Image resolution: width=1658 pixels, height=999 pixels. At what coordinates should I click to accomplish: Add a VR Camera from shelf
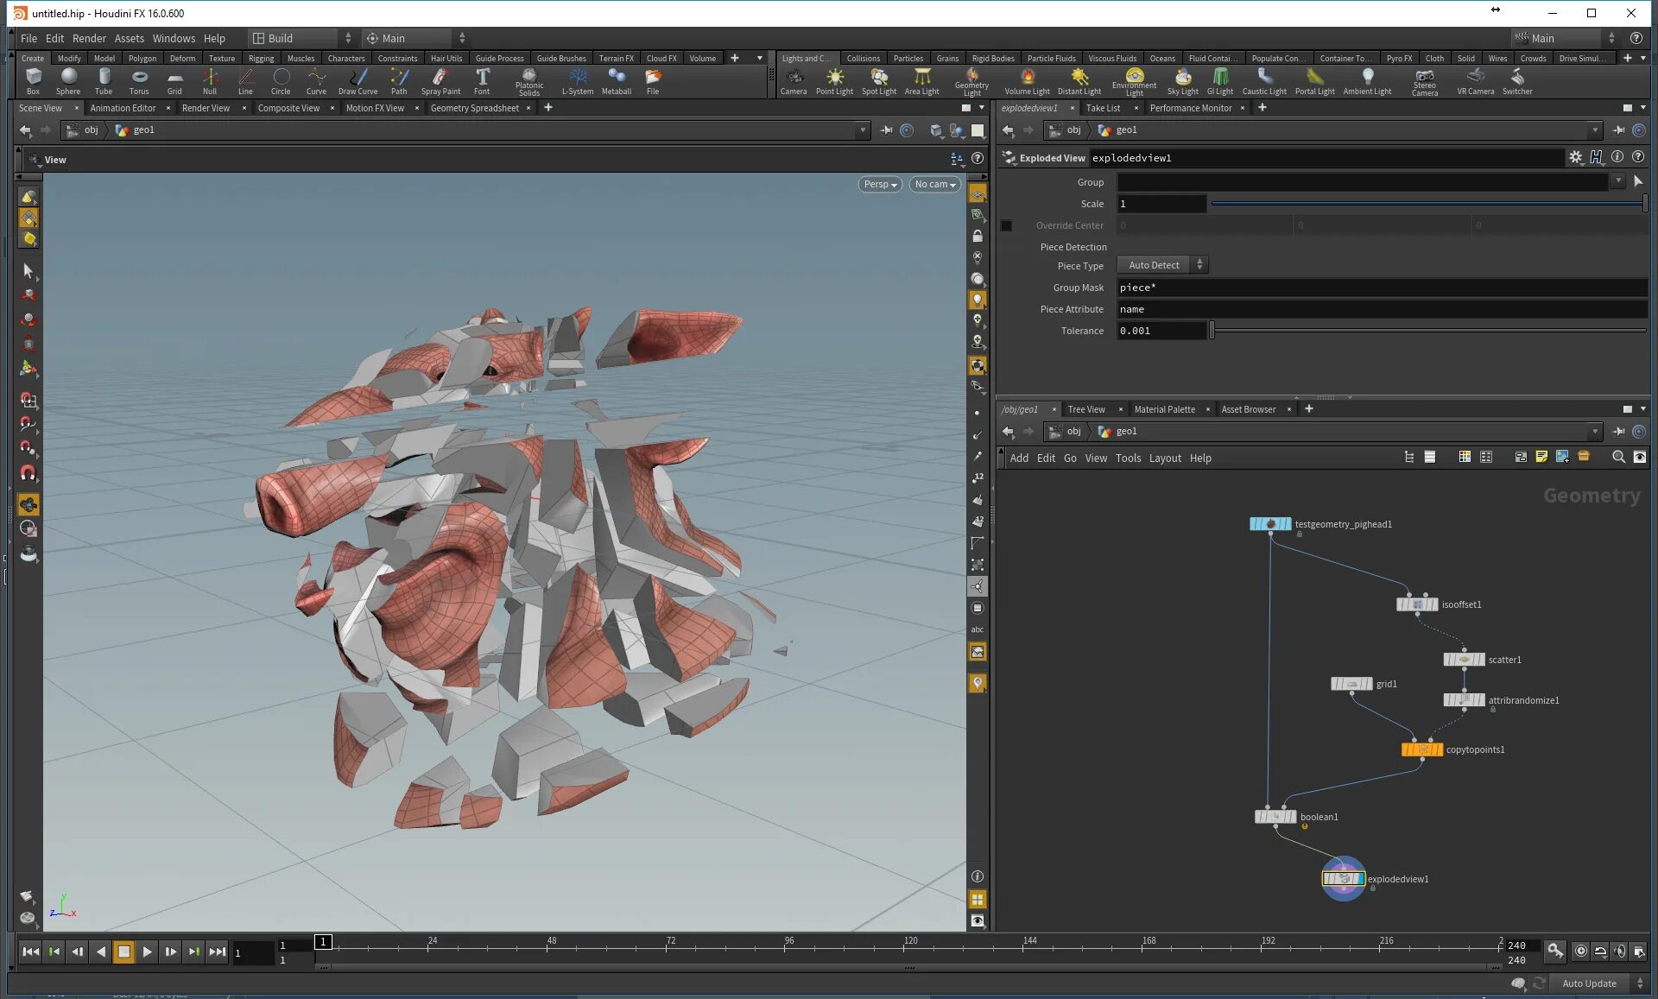click(1475, 80)
